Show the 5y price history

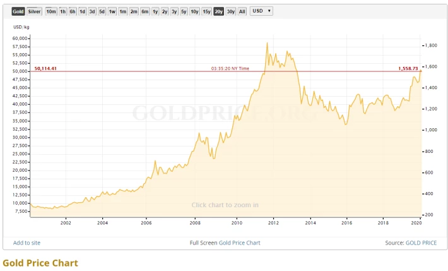(x=184, y=11)
